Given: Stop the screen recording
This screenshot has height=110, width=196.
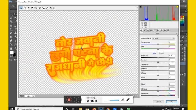Looking at the screenshot, I should [69, 100].
